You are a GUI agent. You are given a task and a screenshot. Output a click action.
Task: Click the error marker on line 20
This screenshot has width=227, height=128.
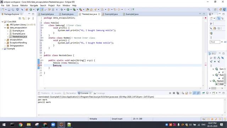pos(39,65)
